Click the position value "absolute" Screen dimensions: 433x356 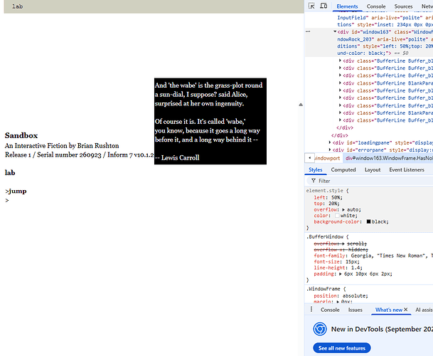353,295
